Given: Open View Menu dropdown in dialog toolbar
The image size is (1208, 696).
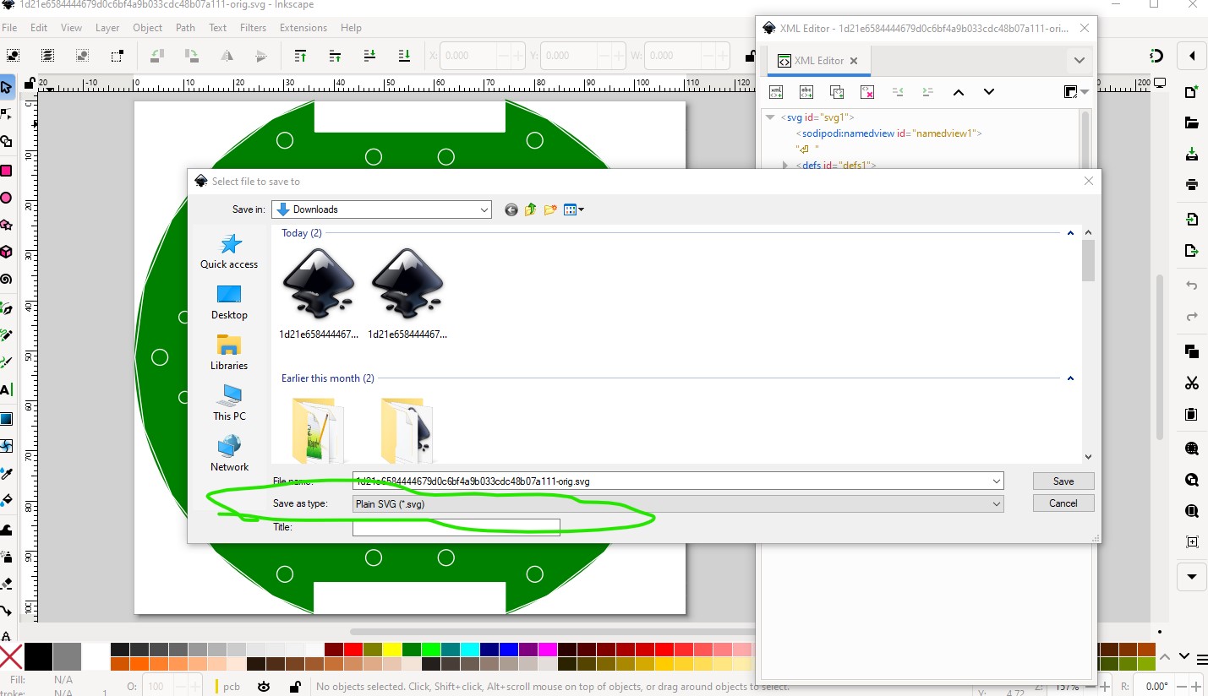Looking at the screenshot, I should (574, 209).
